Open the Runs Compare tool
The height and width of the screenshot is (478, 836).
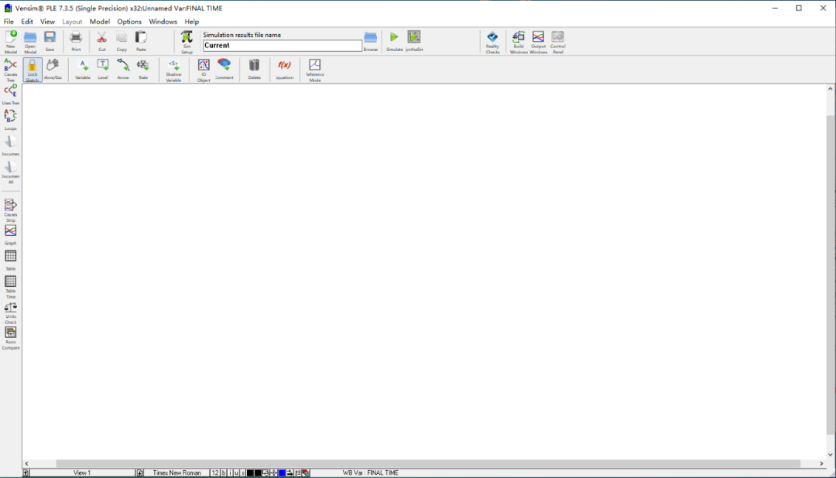[x=11, y=338]
